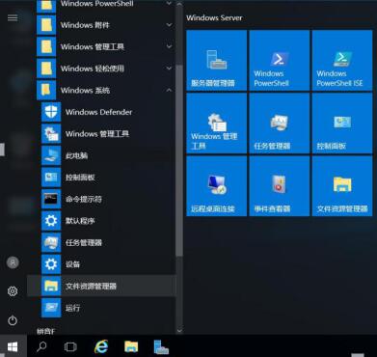Open 任务管理器 icon in app list
The height and width of the screenshot is (357, 377).
click(51, 242)
